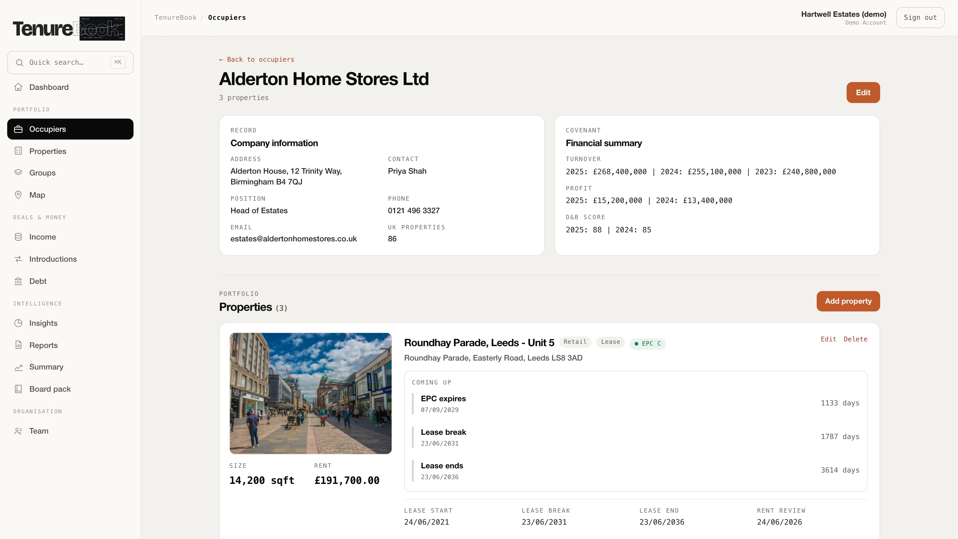Click contact name Priya Shah

407,171
